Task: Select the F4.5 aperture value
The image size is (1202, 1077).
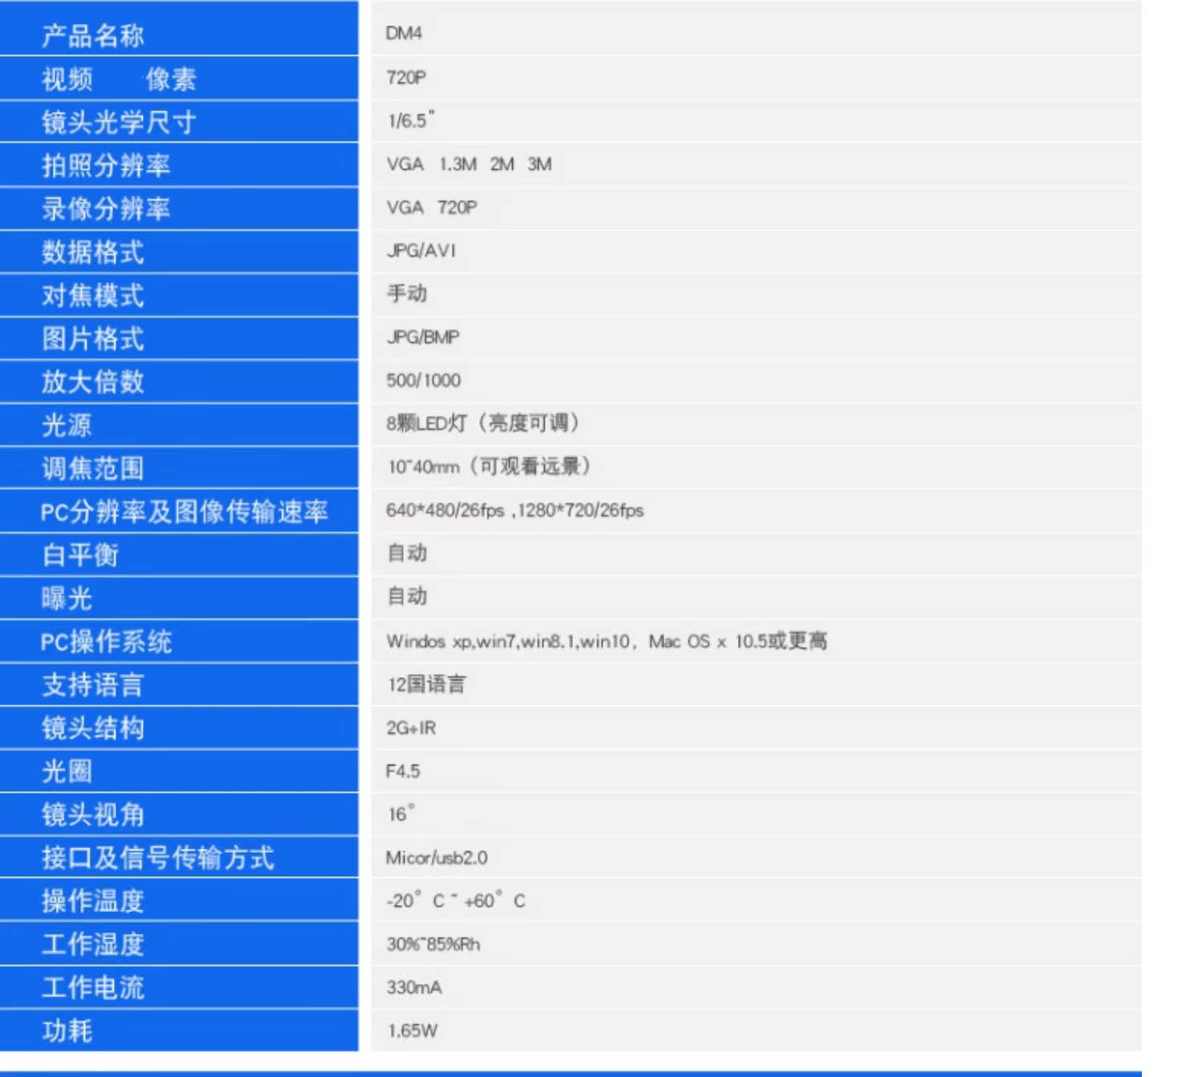Action: coord(402,771)
